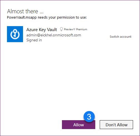Click the word Allow on purple button

(x=79, y=125)
